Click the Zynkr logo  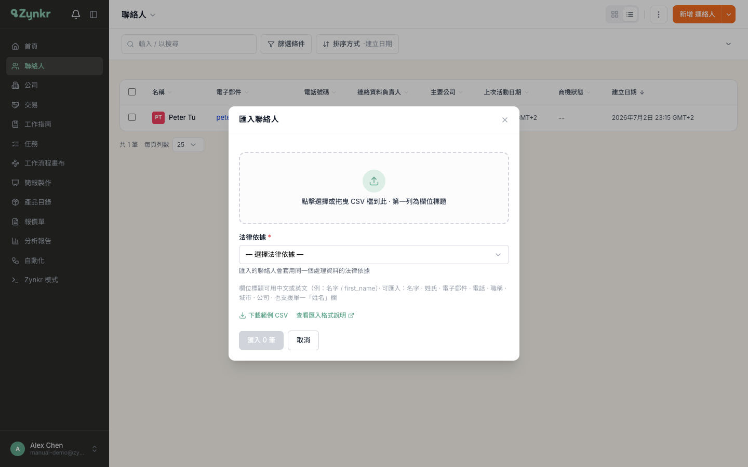(31, 14)
